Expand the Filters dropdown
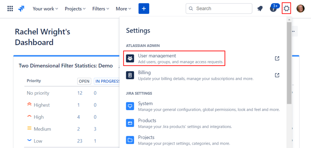 [x=101, y=9]
